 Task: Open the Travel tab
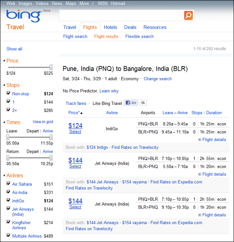point(70,27)
